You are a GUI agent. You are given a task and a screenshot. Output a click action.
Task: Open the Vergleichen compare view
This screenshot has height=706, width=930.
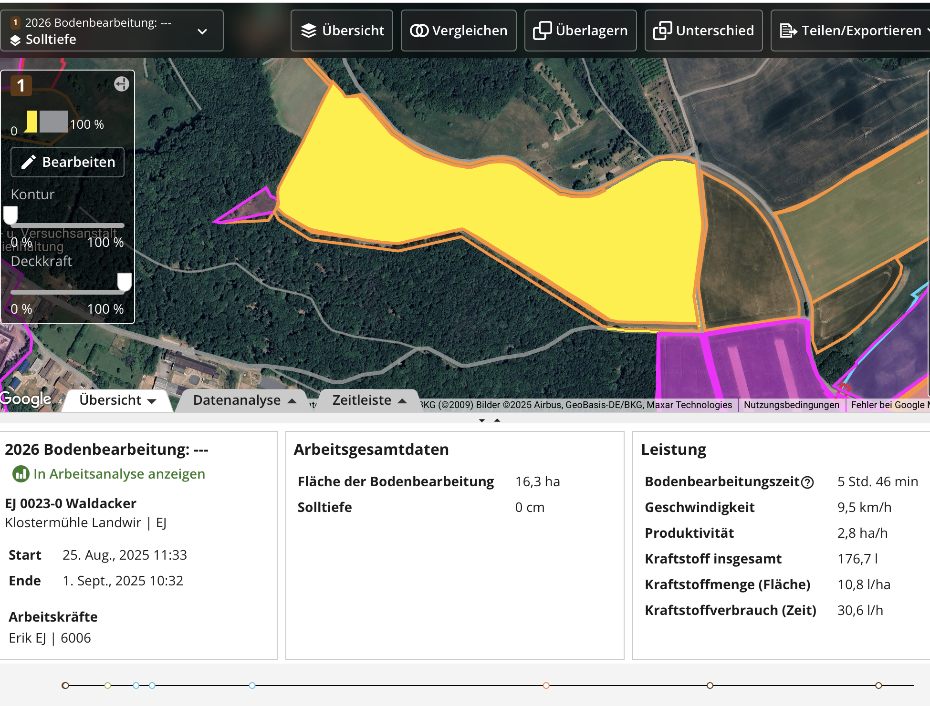tap(459, 31)
